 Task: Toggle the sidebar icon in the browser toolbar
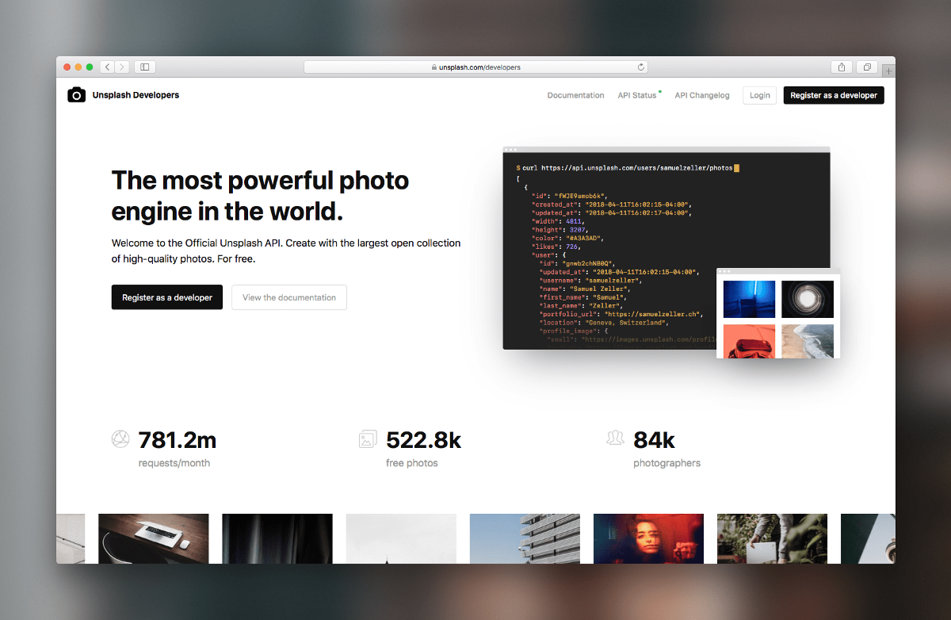[144, 67]
